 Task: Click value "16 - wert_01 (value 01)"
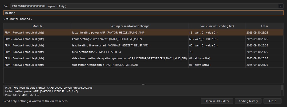coord(203,33)
